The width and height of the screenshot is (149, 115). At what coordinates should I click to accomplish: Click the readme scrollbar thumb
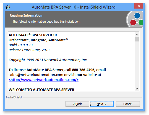(137, 39)
